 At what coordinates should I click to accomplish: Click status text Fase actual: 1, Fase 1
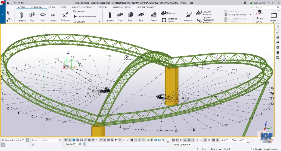coord(220,149)
